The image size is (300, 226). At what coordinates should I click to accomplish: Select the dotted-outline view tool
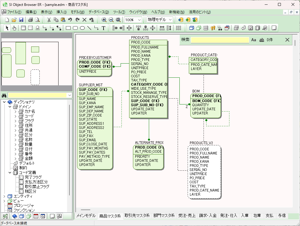tap(30, 28)
